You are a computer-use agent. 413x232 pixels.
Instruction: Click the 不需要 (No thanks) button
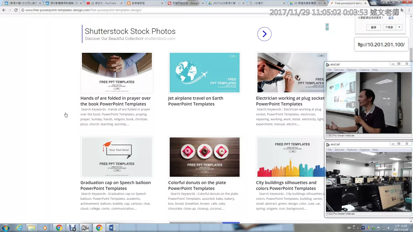(x=389, y=27)
